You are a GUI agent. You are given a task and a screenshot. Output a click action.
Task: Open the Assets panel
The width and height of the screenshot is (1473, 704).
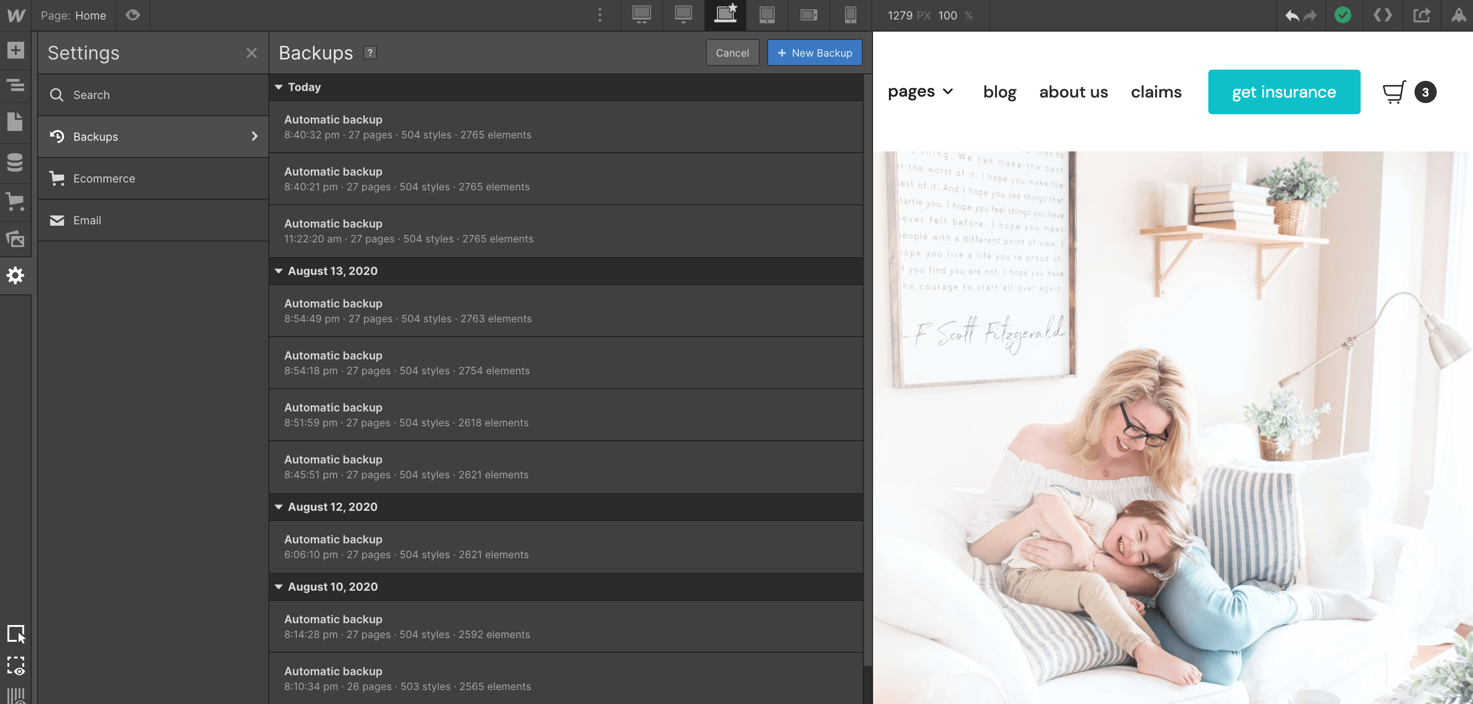click(x=14, y=239)
